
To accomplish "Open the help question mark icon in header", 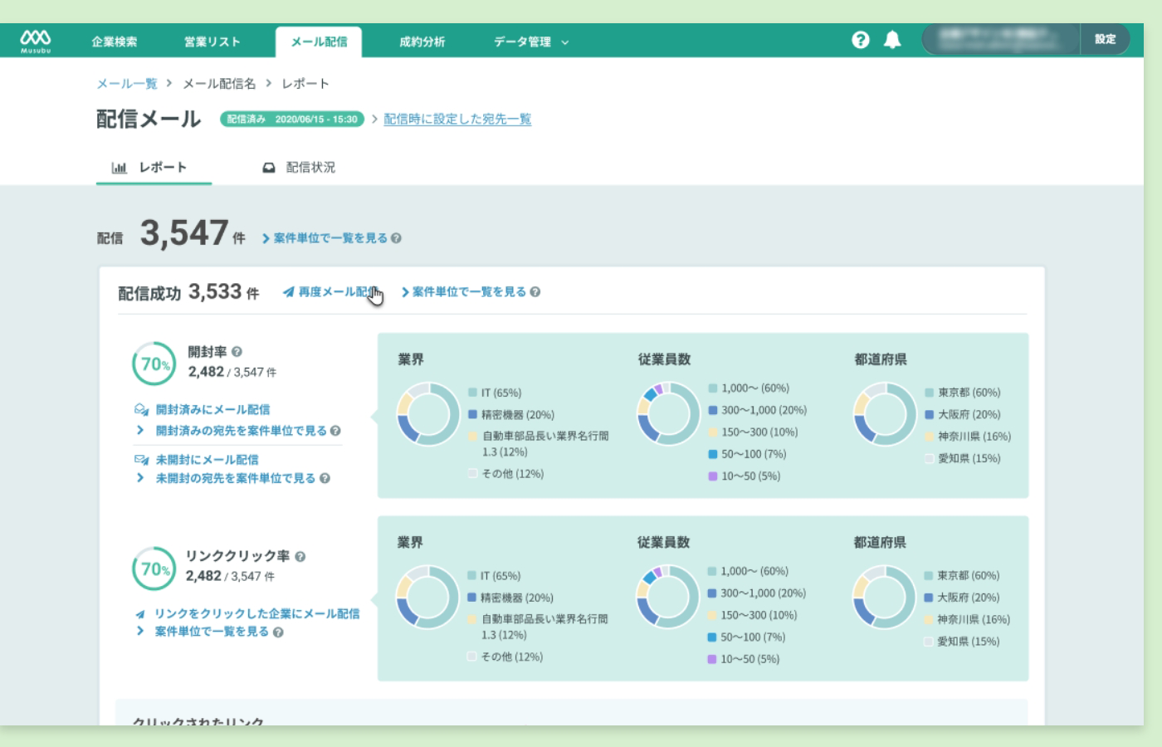I will click(x=861, y=40).
